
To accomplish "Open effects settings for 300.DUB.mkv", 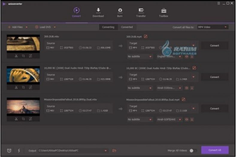I will (x=31, y=56).
